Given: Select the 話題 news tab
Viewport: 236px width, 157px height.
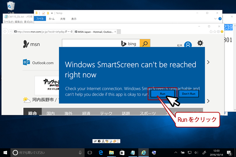Looking at the screenshot, I should click(126, 113).
